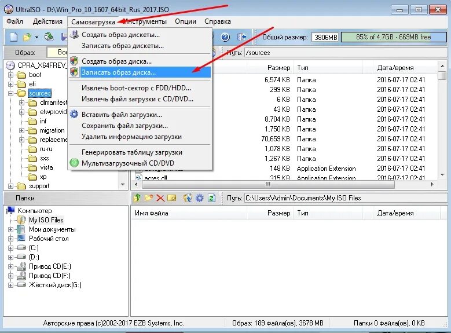Click the horizontal scrollbar in file list
Screen dimensions: 451x333
click(267, 184)
